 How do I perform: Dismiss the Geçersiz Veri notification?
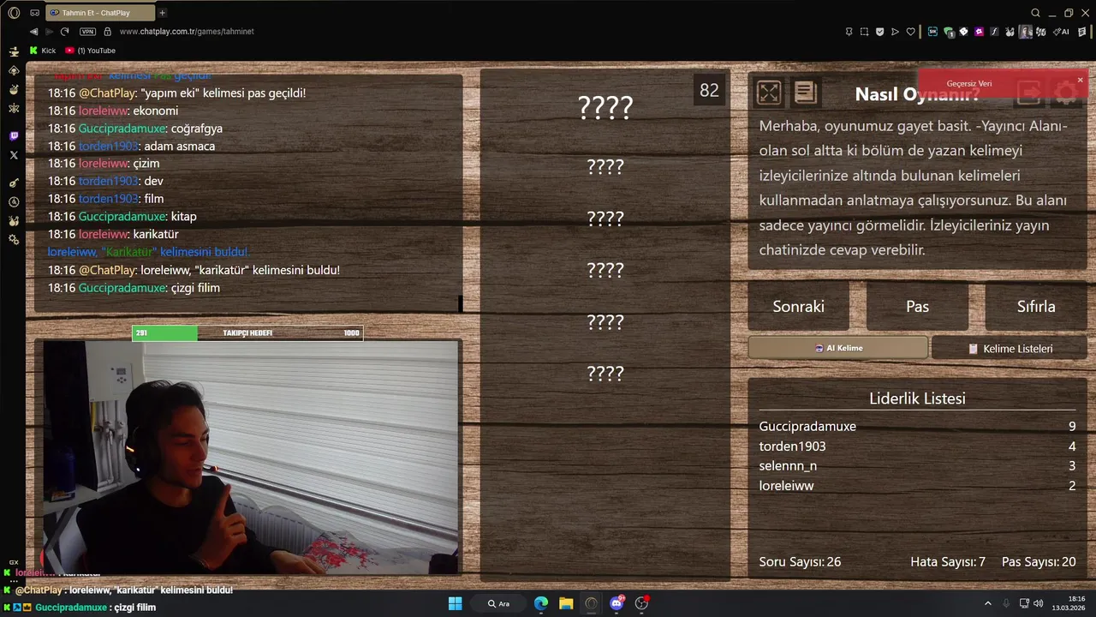pyautogui.click(x=1080, y=80)
